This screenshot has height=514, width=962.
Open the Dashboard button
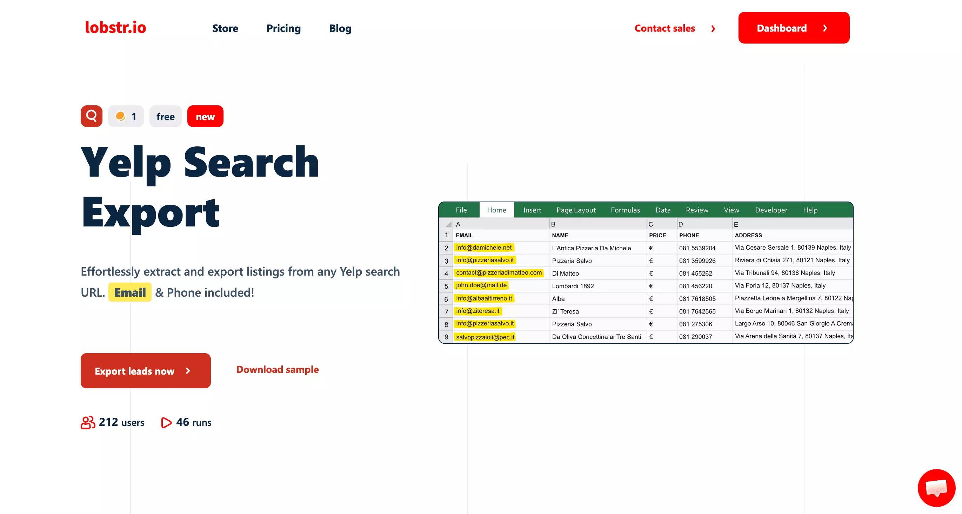(x=794, y=28)
